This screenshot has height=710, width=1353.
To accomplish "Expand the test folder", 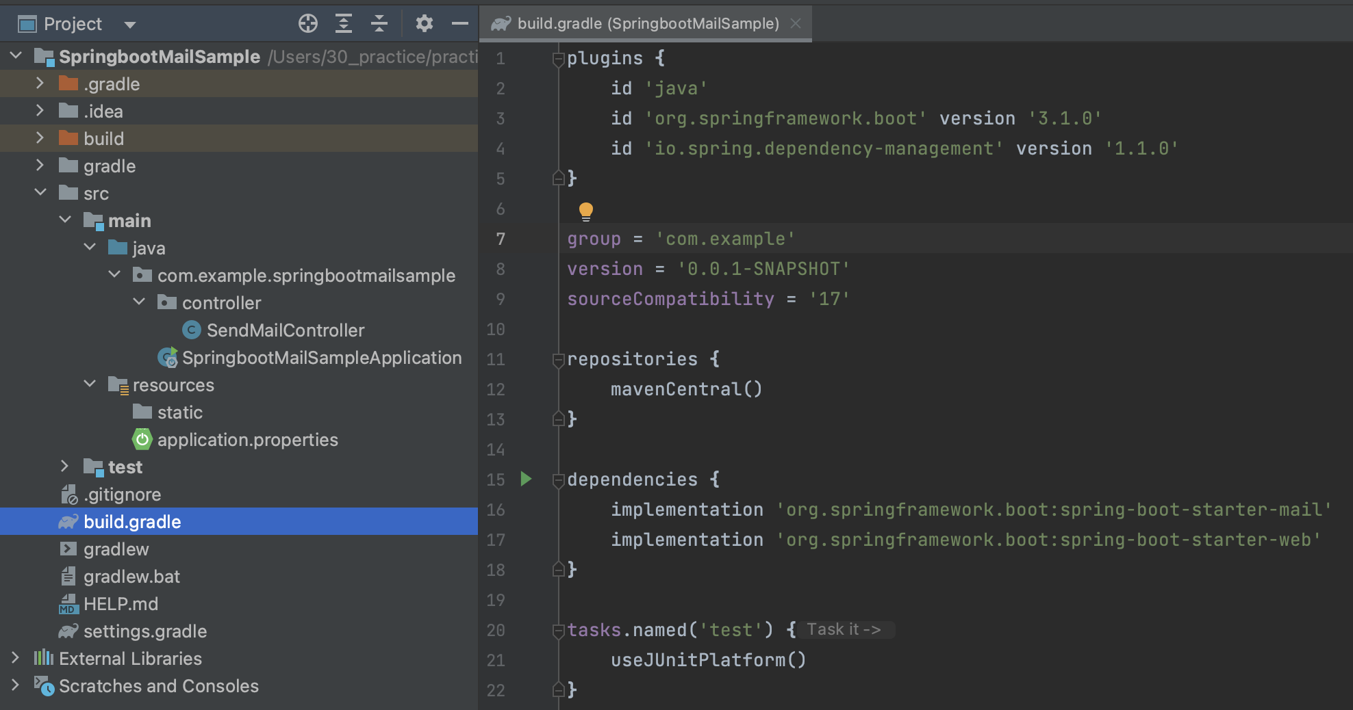I will (64, 466).
